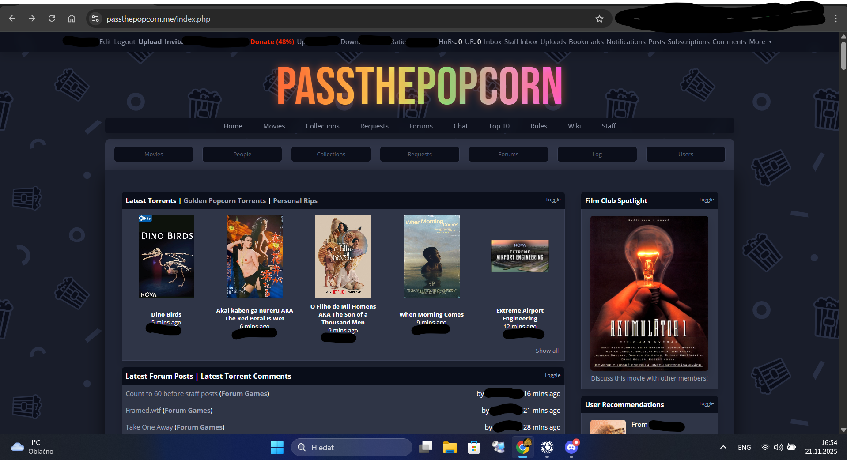Open the Extreme Airport Engineering thumbnail
This screenshot has height=460, width=847.
coord(520,256)
